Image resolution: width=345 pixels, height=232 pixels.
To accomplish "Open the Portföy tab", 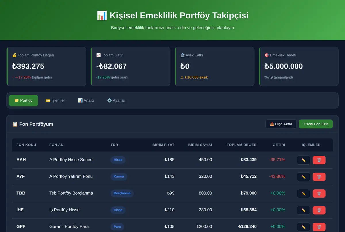I will coord(23,100).
